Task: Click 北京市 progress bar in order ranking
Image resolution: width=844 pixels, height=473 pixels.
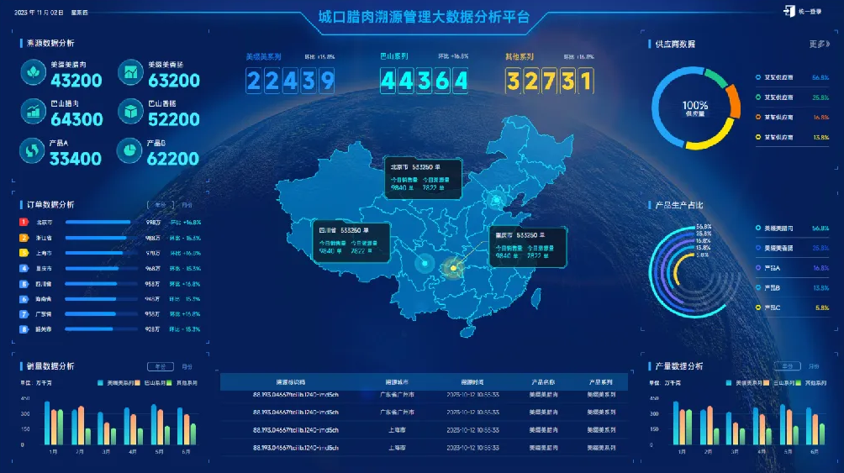Action: tap(102, 222)
